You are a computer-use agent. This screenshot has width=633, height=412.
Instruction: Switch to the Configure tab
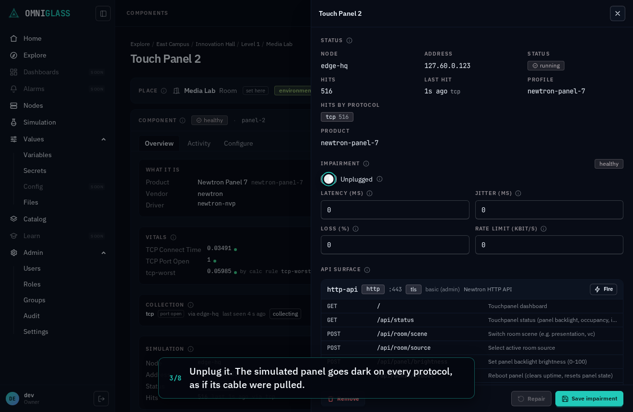point(238,143)
